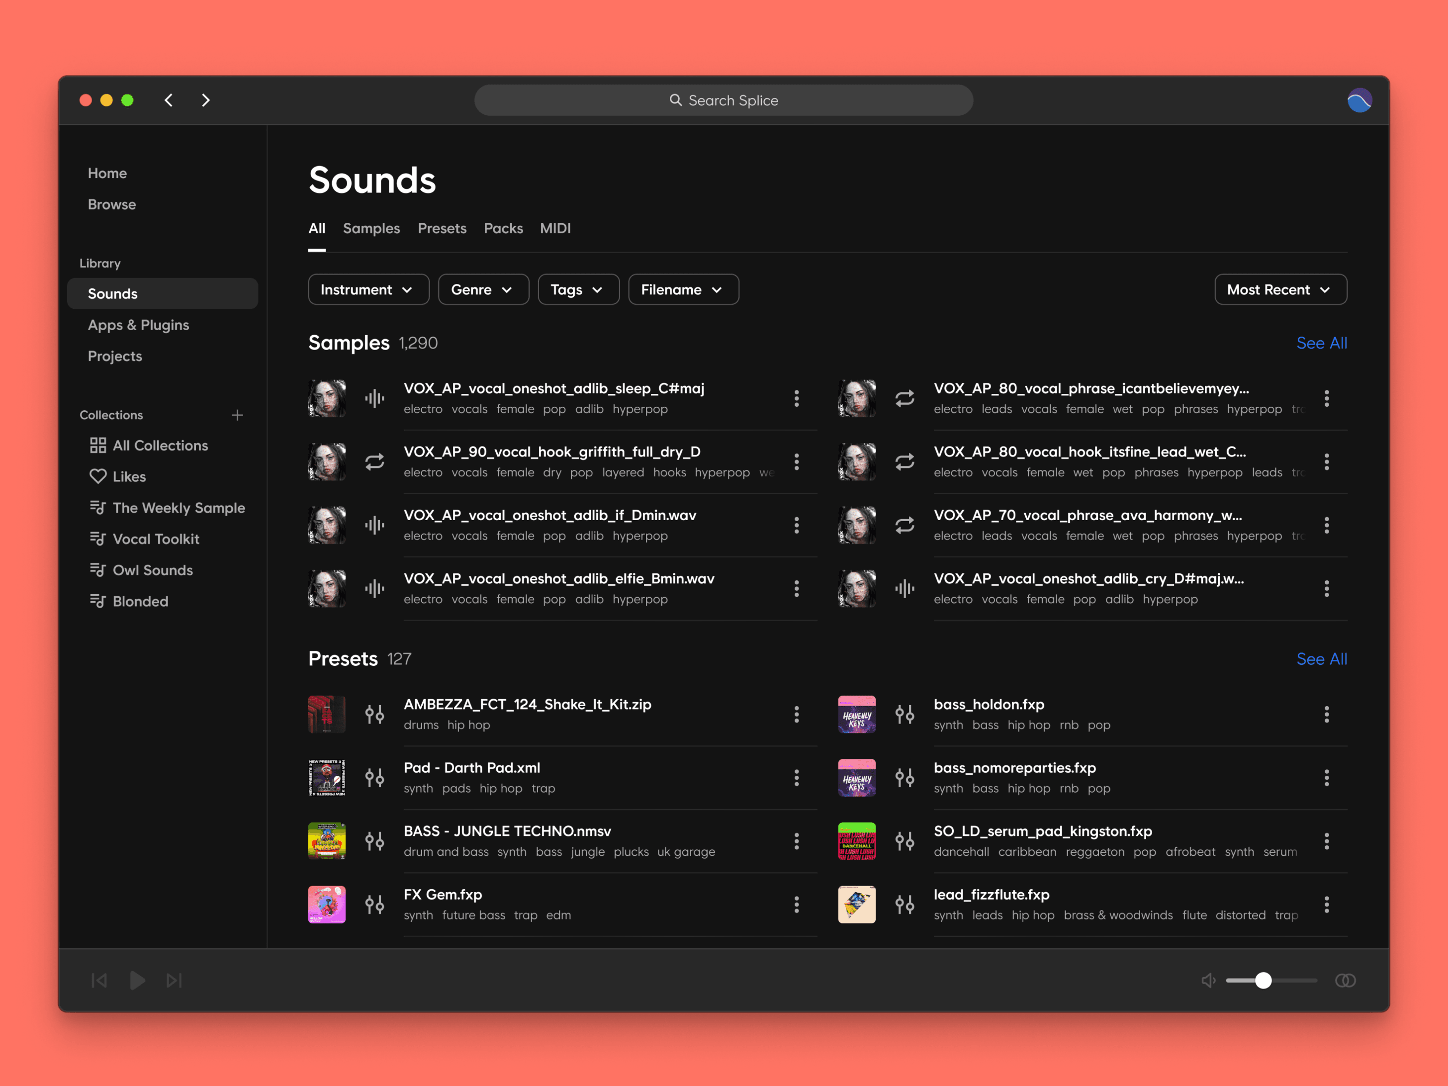
Task: Click the preset sliders icon next to bass_holdon.fxp
Action: [x=905, y=714]
